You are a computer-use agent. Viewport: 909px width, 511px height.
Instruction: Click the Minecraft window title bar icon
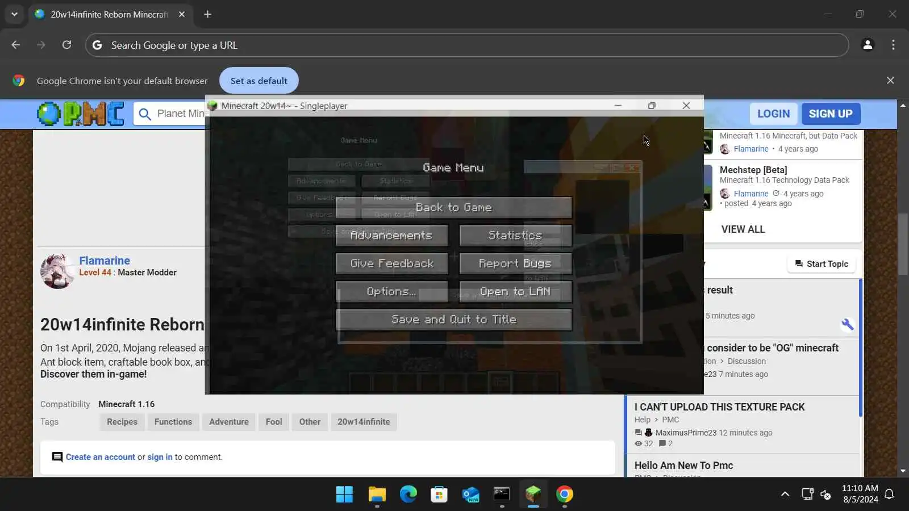(212, 106)
